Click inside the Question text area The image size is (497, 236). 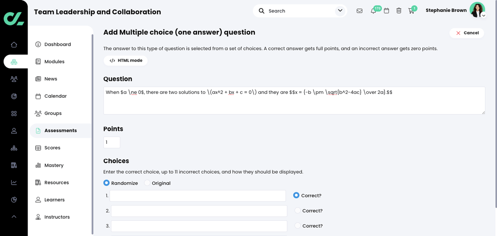coord(294,101)
